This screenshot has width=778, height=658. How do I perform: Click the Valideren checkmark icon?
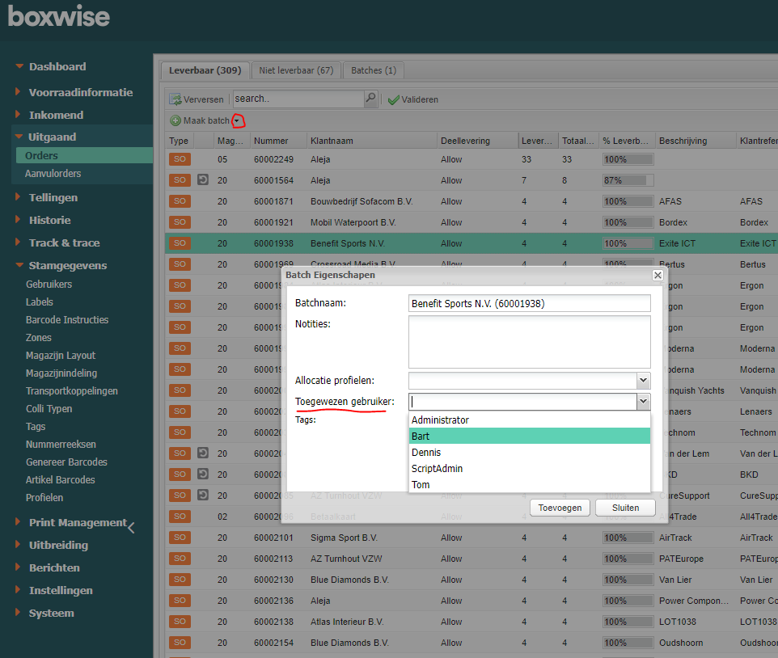(394, 99)
